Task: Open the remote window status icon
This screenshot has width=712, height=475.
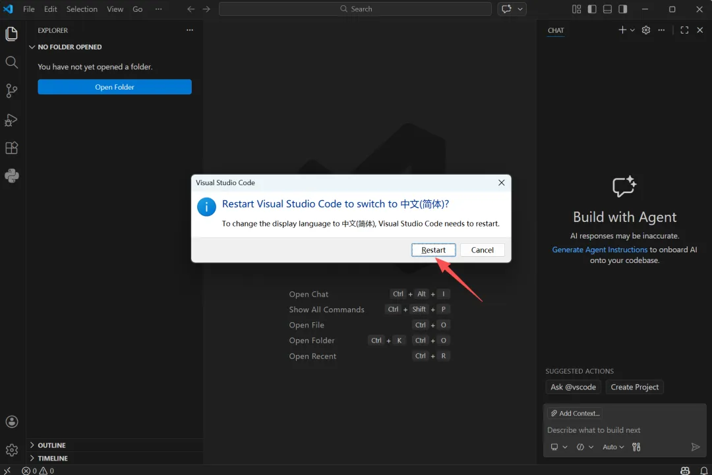Action: tap(7, 470)
